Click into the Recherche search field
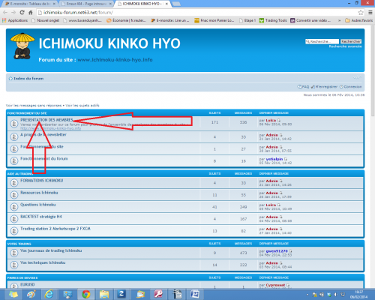Screen dimensions: 375x300 (x=322, y=41)
